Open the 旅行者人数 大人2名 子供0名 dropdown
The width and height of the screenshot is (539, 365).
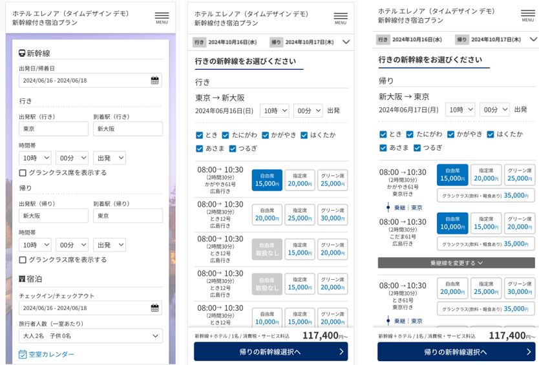pos(90,336)
